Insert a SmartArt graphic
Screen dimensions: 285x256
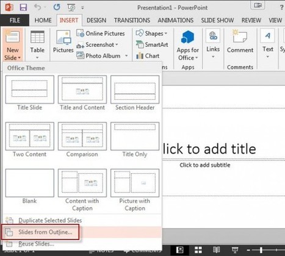pos(152,44)
